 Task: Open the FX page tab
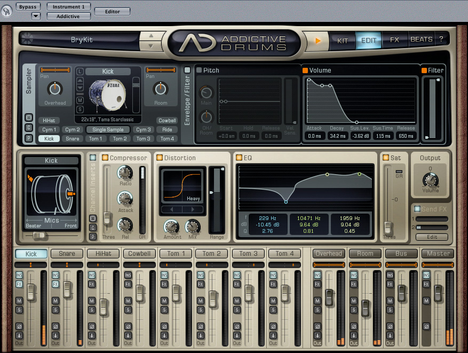click(394, 40)
